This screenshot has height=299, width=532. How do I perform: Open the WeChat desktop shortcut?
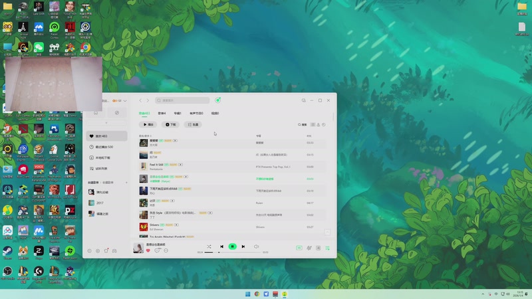(x=39, y=48)
